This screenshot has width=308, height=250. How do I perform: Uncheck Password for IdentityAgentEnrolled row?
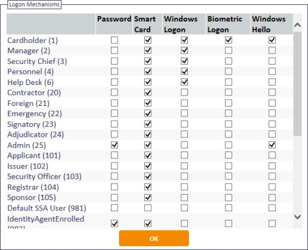(x=115, y=224)
